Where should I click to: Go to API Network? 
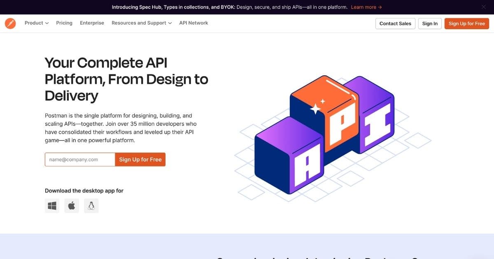193,23
